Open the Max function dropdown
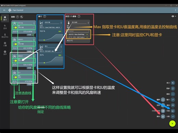Screen dimensions: 178x133 coord(78,27)
